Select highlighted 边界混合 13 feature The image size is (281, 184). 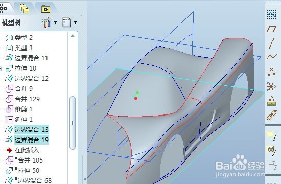click(x=32, y=129)
